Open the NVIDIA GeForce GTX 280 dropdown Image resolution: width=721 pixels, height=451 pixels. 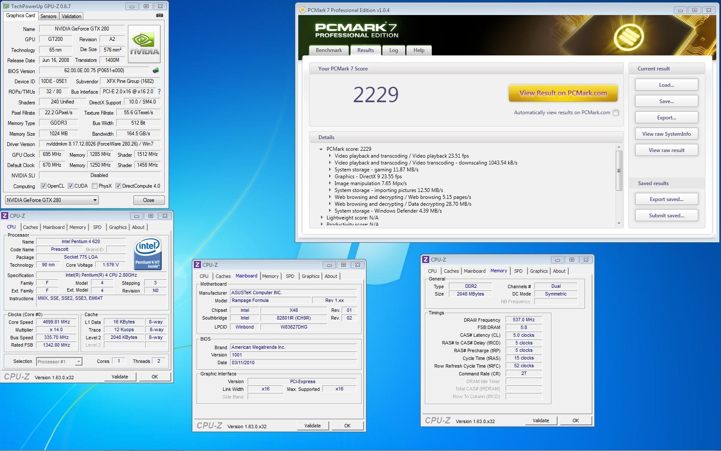52,200
